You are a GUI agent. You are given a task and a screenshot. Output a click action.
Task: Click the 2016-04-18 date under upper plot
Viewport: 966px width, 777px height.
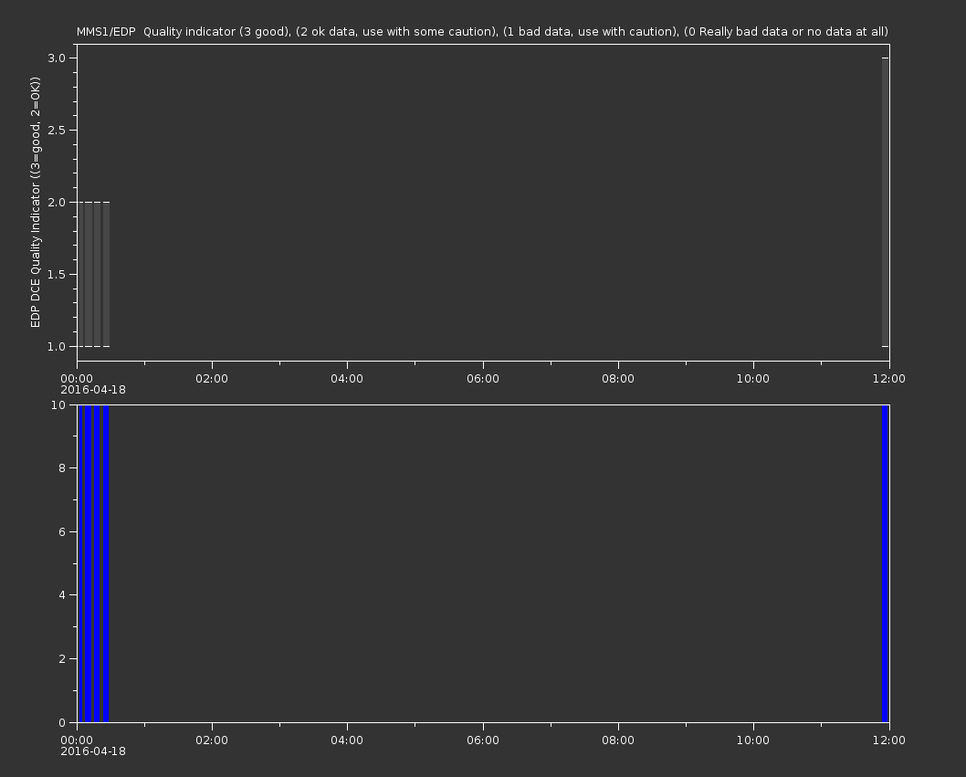click(93, 390)
